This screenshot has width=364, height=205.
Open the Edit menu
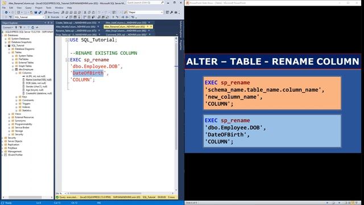(x=11, y=7)
